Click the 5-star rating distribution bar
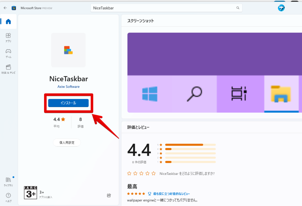This screenshot has height=206, width=302. [190, 144]
